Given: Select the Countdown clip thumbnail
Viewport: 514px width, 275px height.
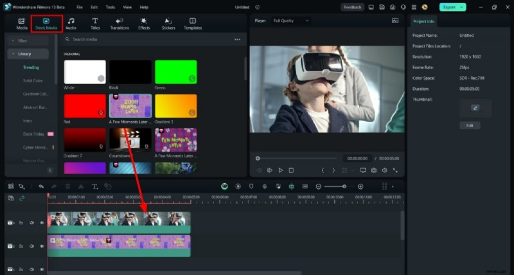Looking at the screenshot, I should [130, 140].
